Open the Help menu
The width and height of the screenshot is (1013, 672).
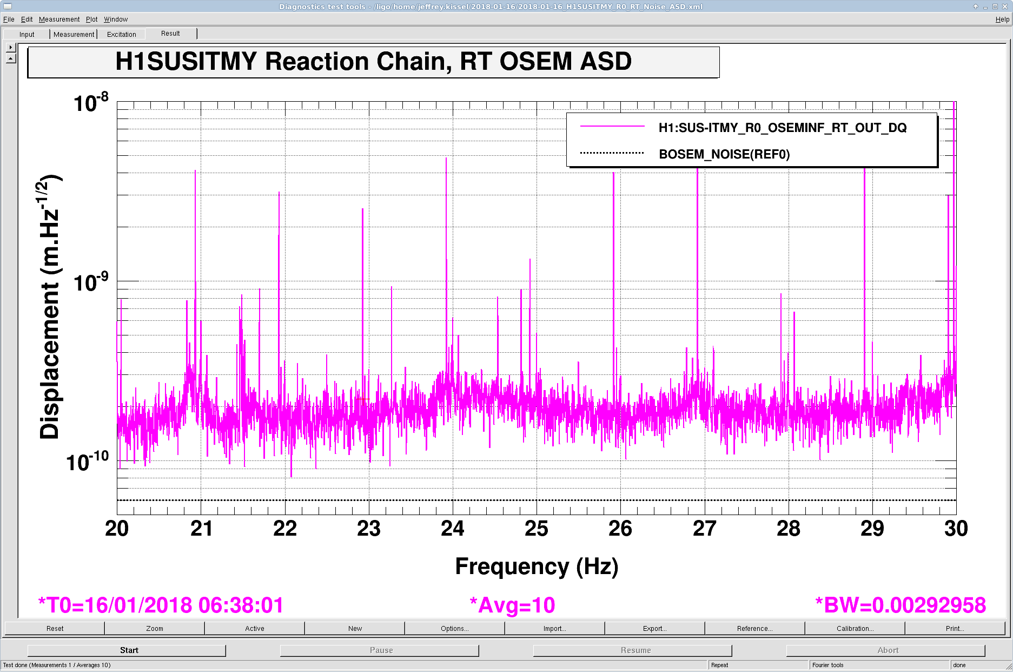pyautogui.click(x=1002, y=19)
